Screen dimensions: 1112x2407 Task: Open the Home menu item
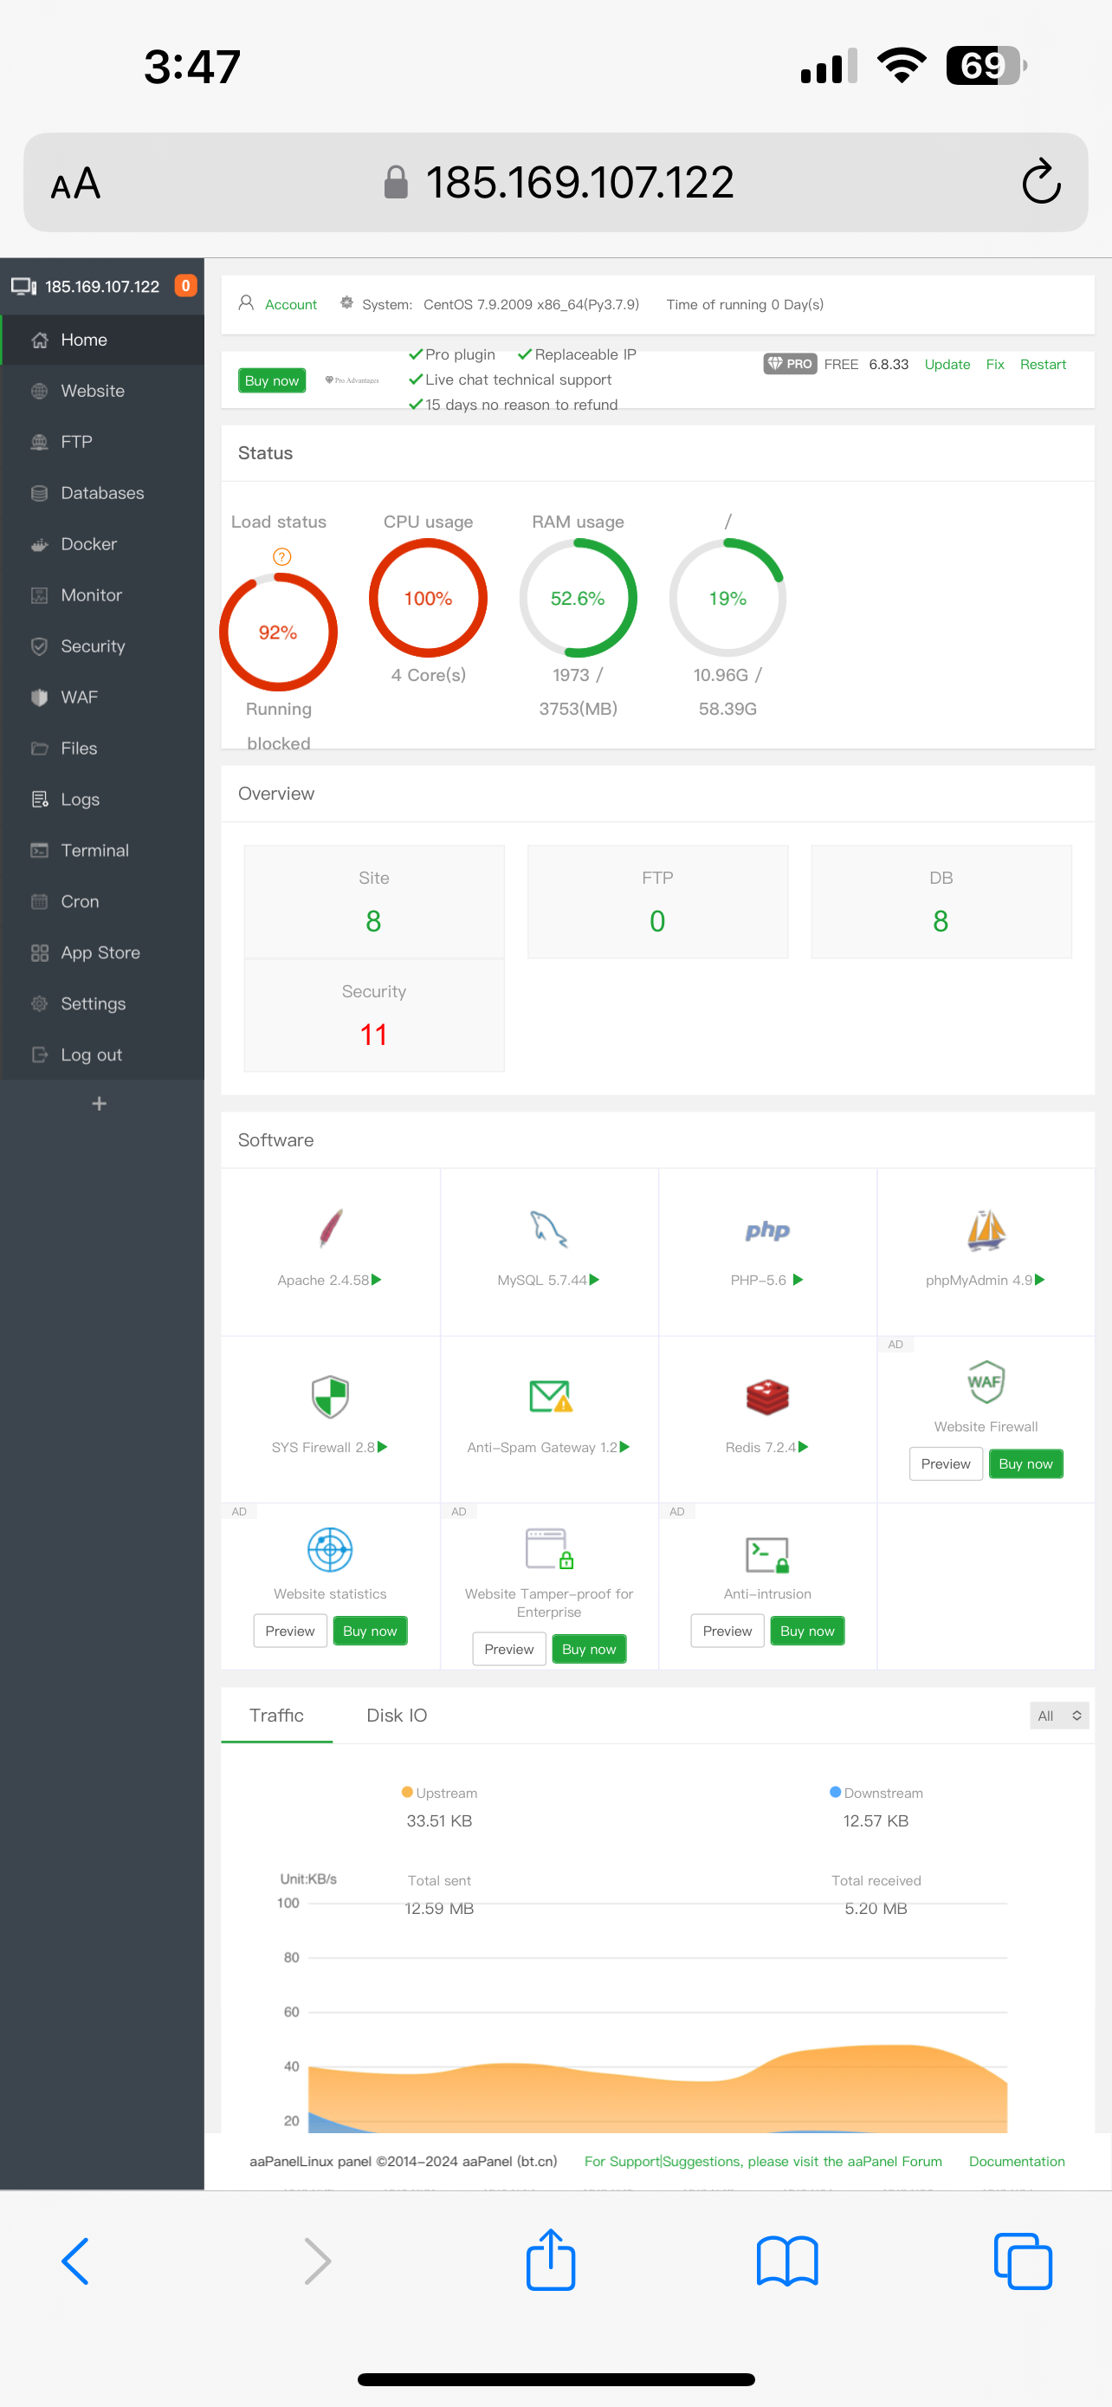pos(103,341)
